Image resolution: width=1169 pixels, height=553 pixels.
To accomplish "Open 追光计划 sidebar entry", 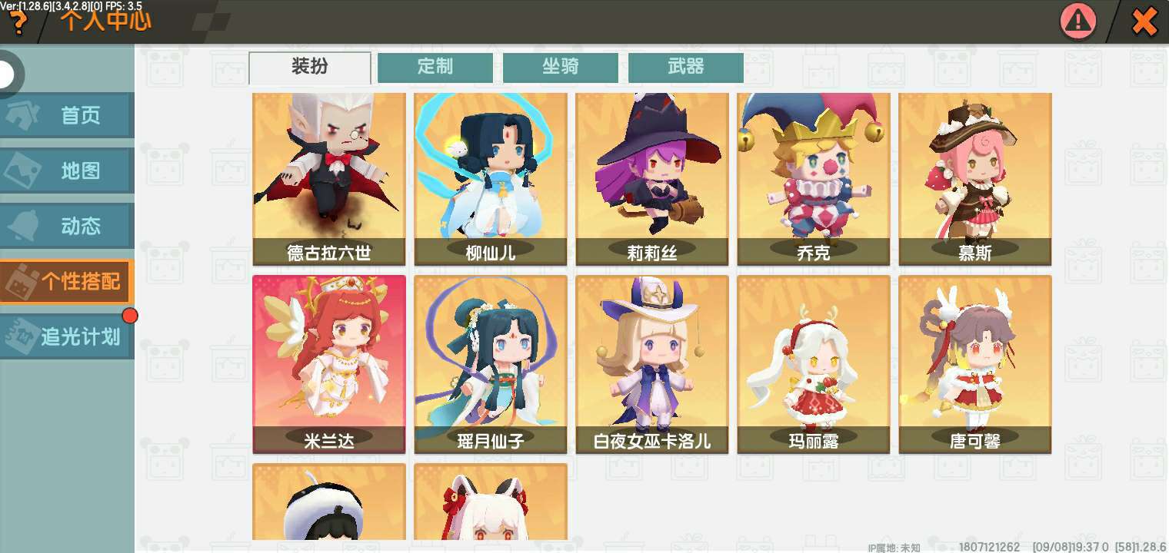I will point(67,336).
